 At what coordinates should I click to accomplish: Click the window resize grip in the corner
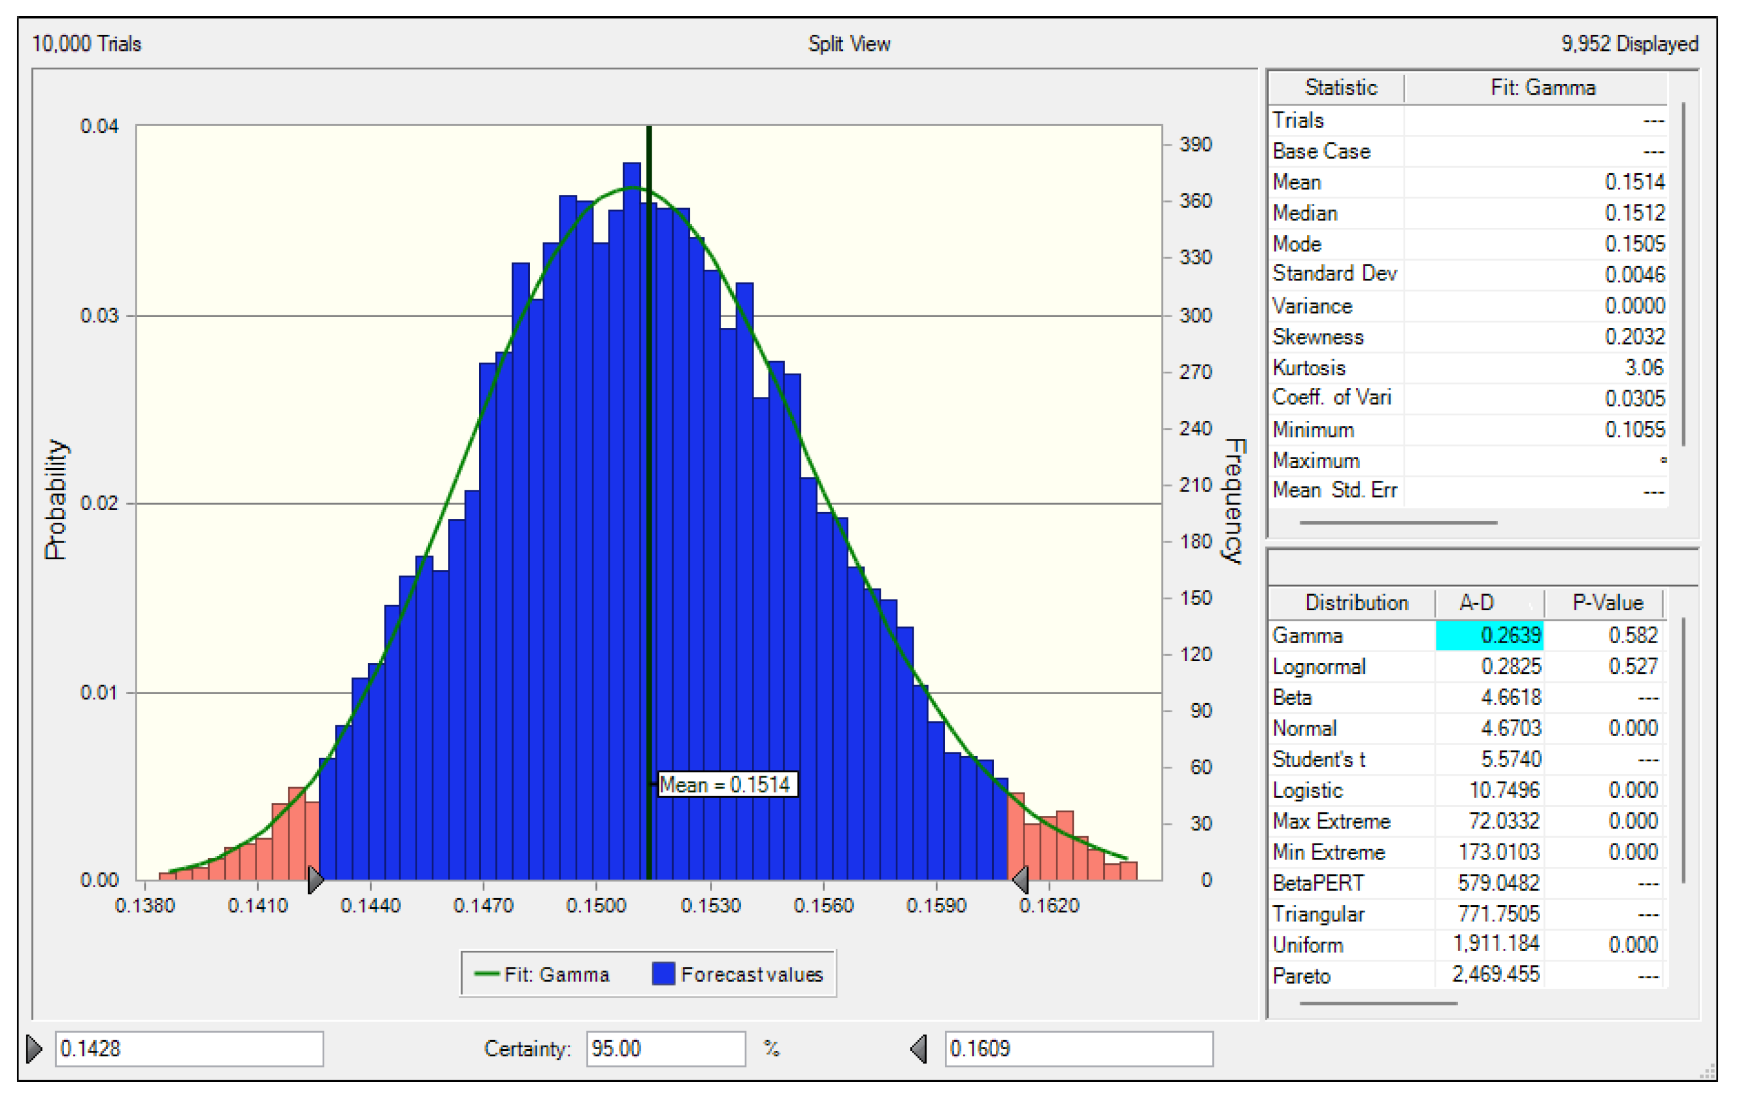pos(1708,1072)
